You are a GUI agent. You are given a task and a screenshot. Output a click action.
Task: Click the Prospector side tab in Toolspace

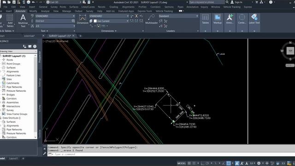pyautogui.click(x=40, y=57)
